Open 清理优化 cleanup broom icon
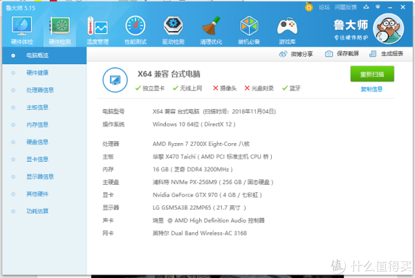This screenshot has width=415, height=278. [211, 30]
